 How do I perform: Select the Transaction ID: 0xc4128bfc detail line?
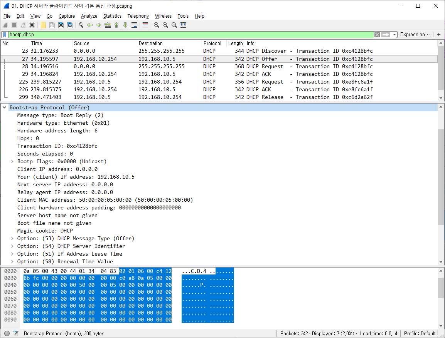click(x=57, y=146)
